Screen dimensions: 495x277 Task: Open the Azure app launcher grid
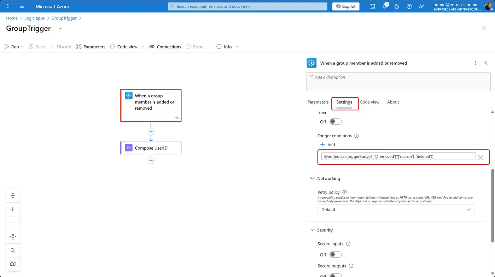click(7, 6)
